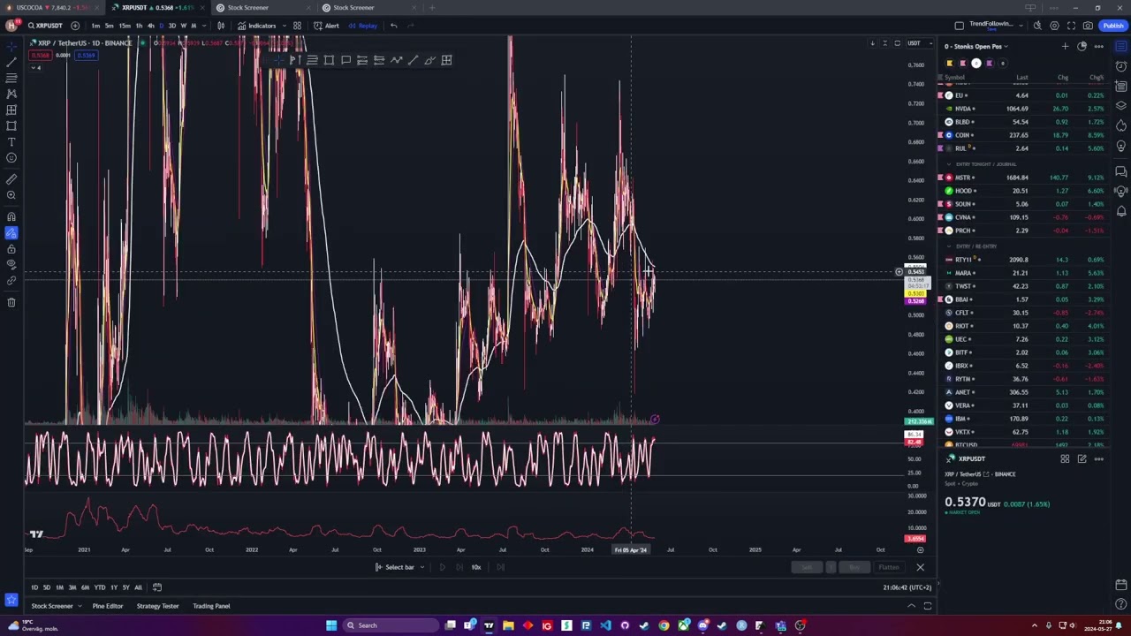Open the layout templates grid icon
Viewport: 1131px width, 636px height.
pos(297,26)
